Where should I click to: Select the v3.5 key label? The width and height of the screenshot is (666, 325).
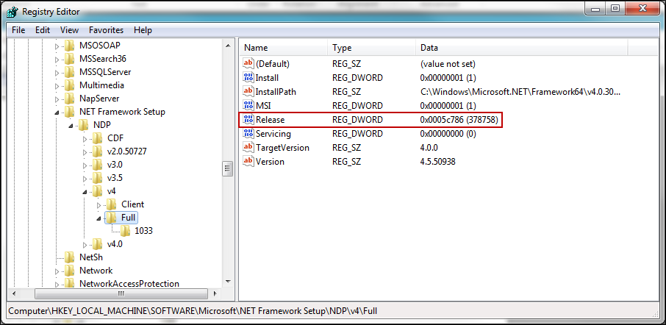[x=115, y=178]
